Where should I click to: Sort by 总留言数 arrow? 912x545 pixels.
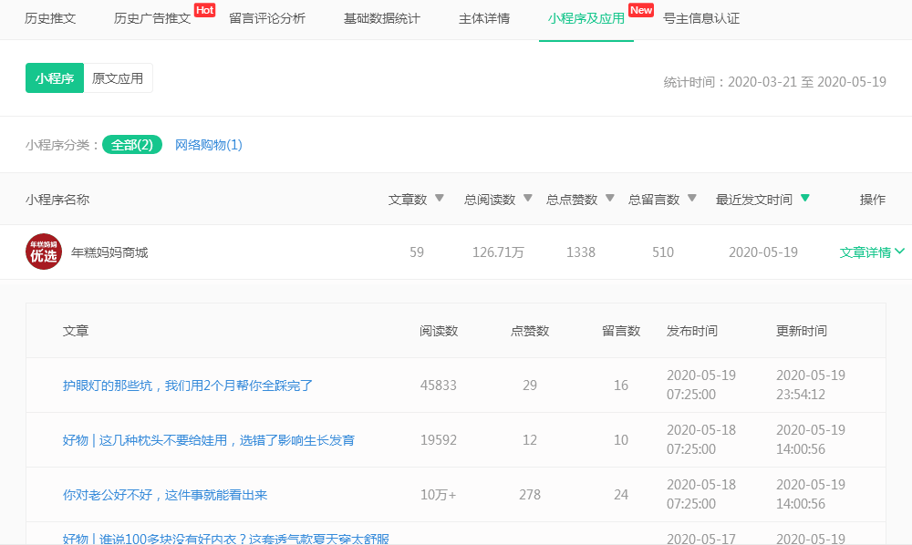[692, 198]
